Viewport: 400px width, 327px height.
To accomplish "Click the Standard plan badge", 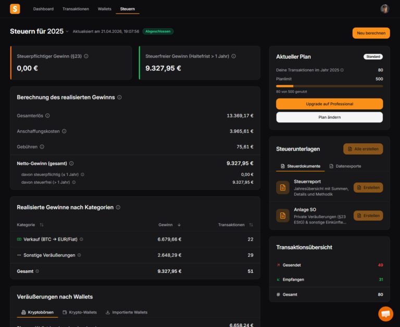I will [x=373, y=57].
